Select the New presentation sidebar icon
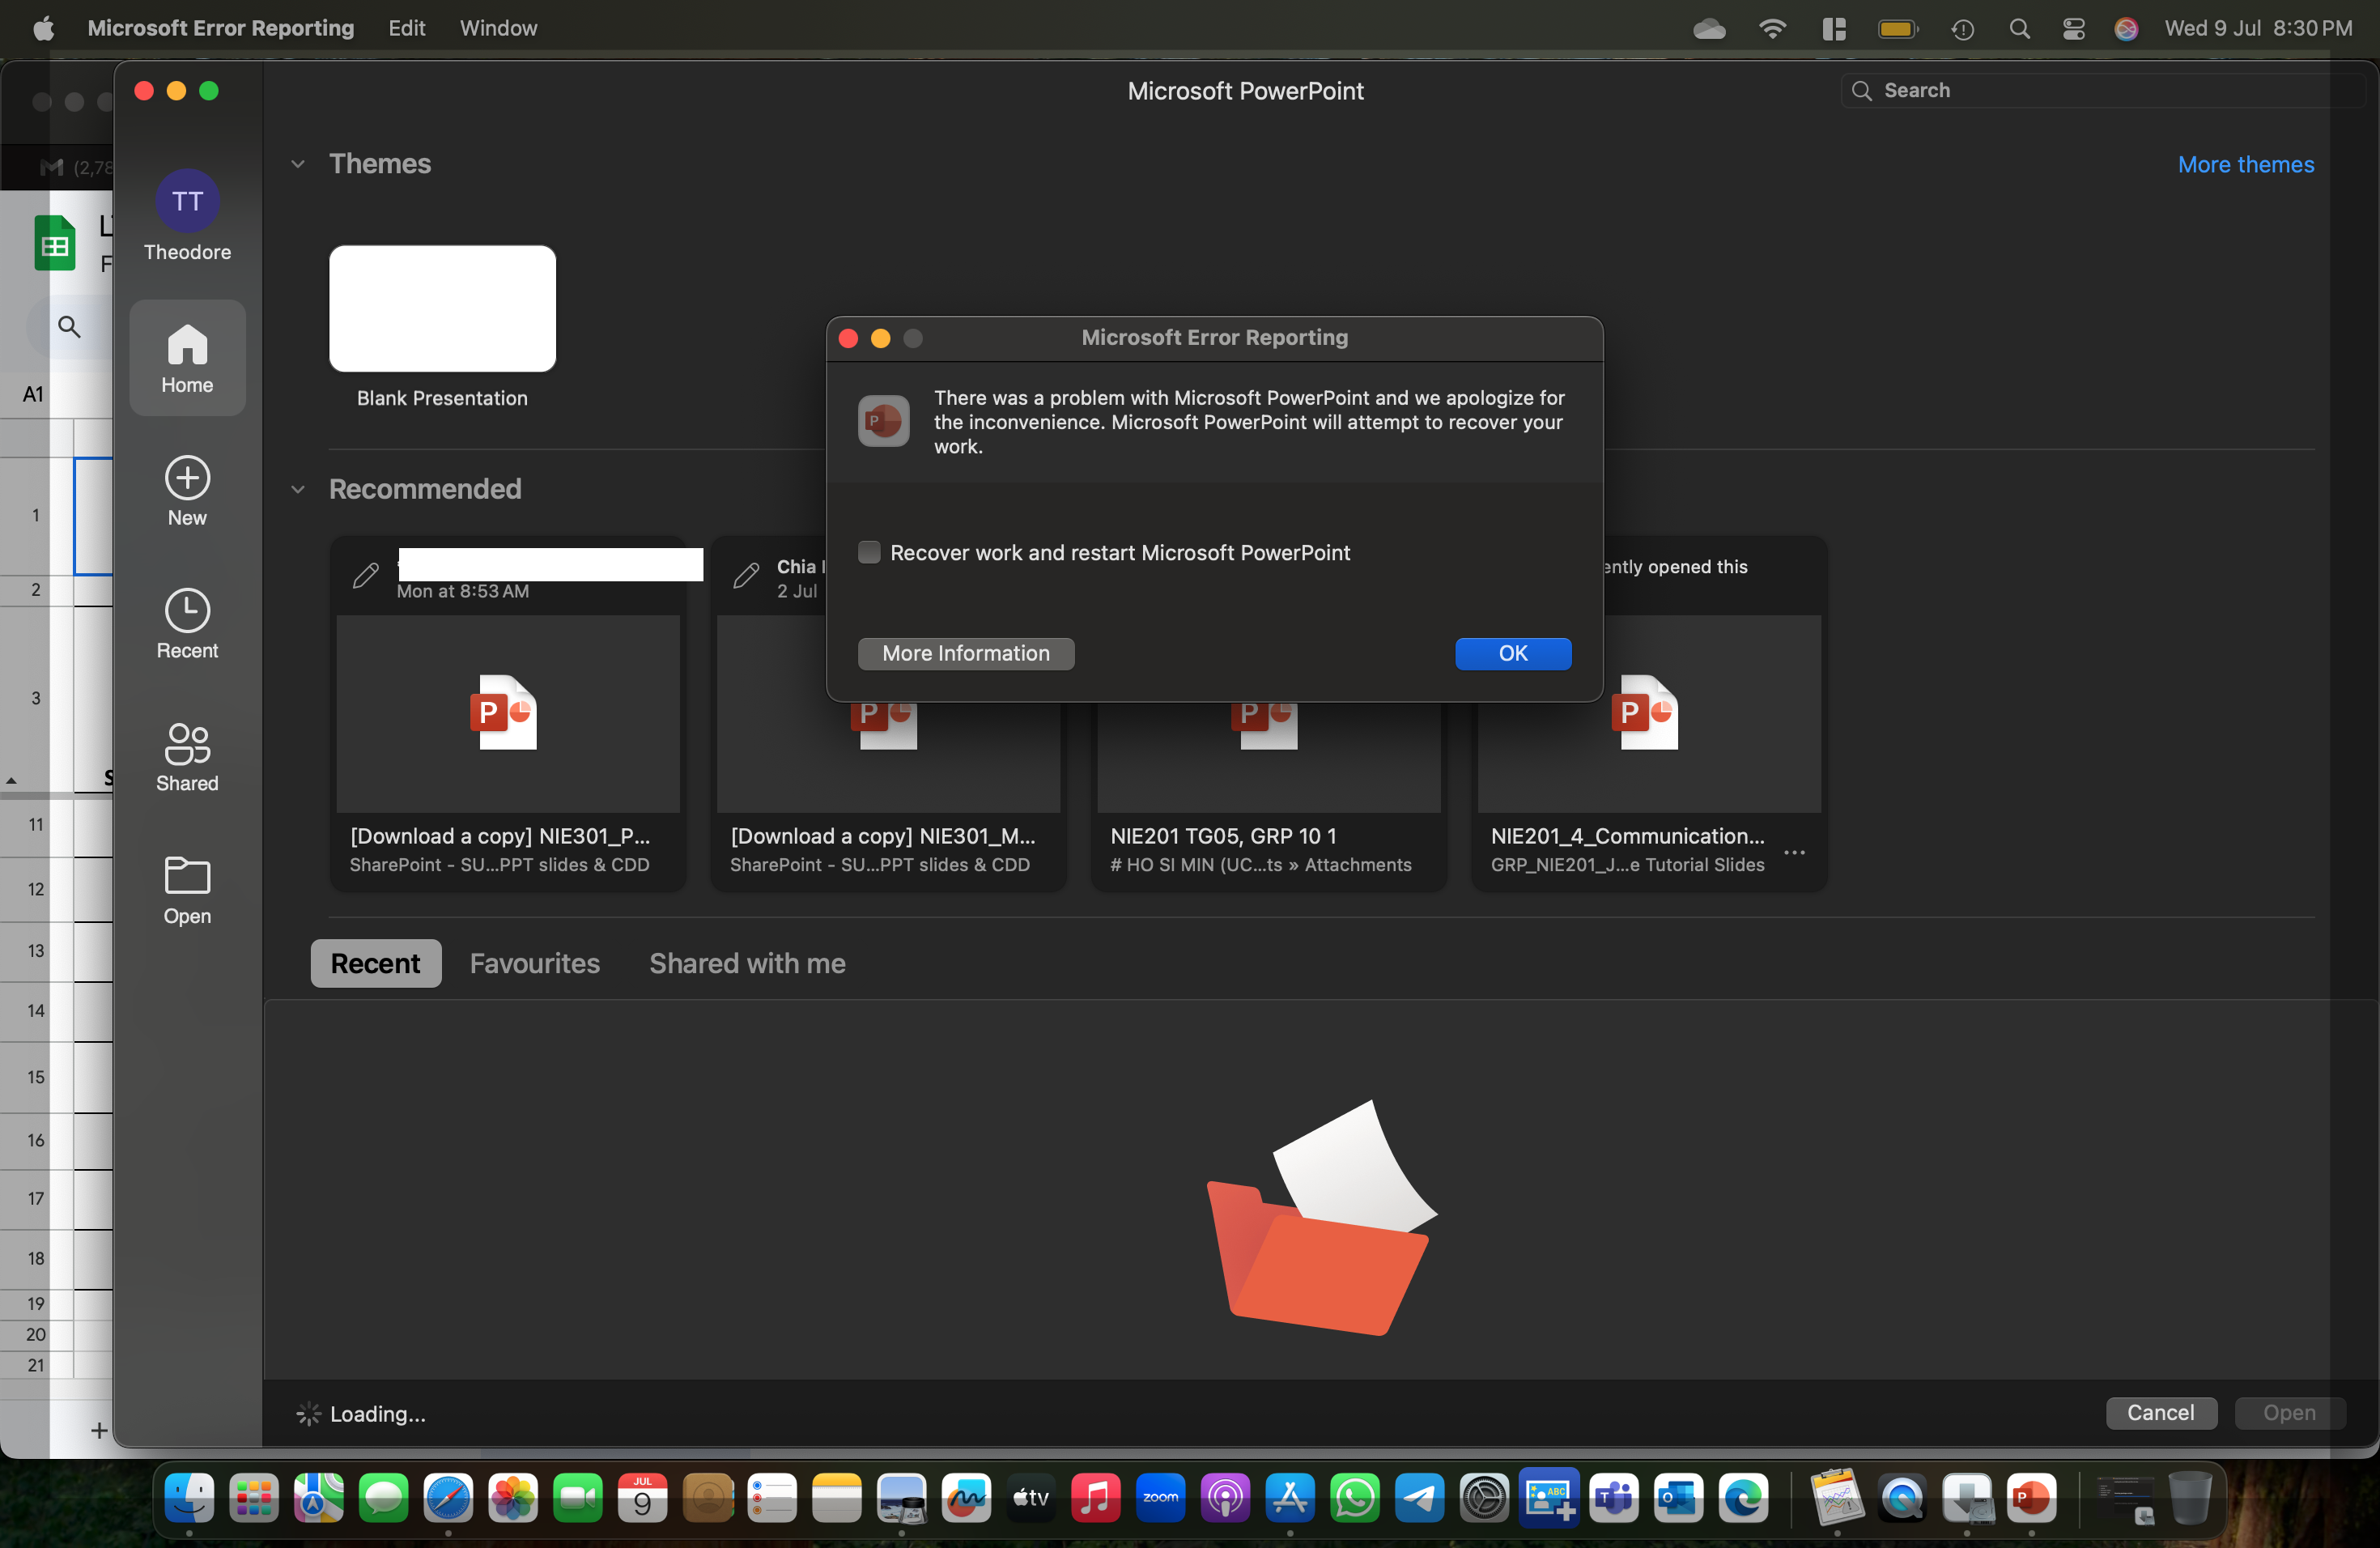The width and height of the screenshot is (2380, 1548). 187,491
